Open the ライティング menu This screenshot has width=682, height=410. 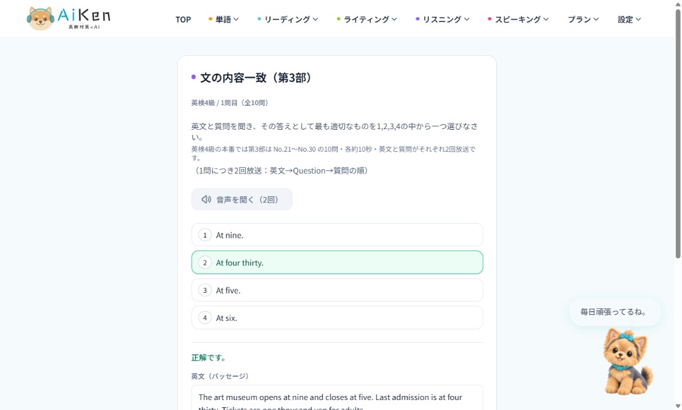[x=367, y=19]
